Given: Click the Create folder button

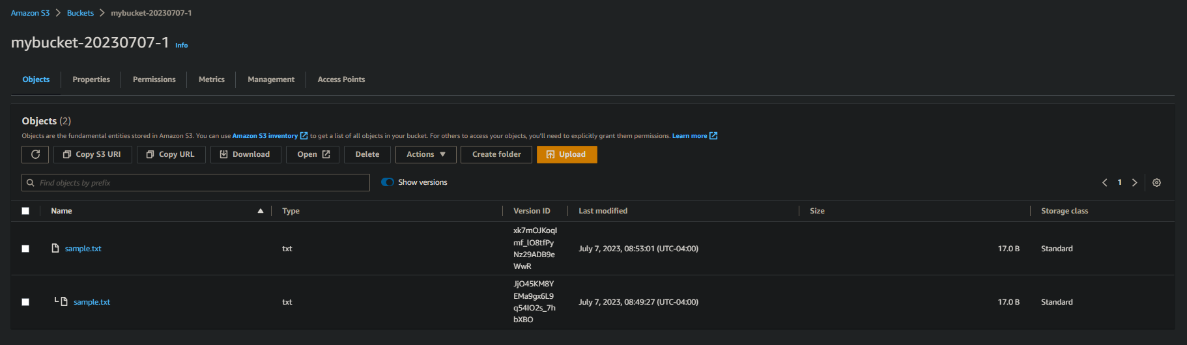Looking at the screenshot, I should coord(496,154).
